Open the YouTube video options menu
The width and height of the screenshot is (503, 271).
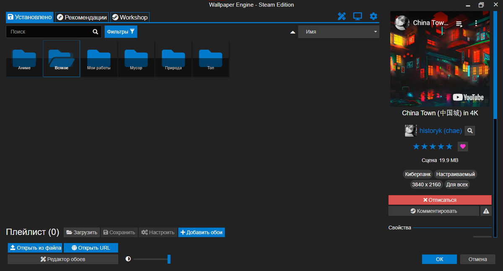tap(476, 23)
